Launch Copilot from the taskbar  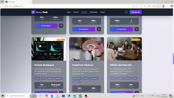tap(46, 96)
